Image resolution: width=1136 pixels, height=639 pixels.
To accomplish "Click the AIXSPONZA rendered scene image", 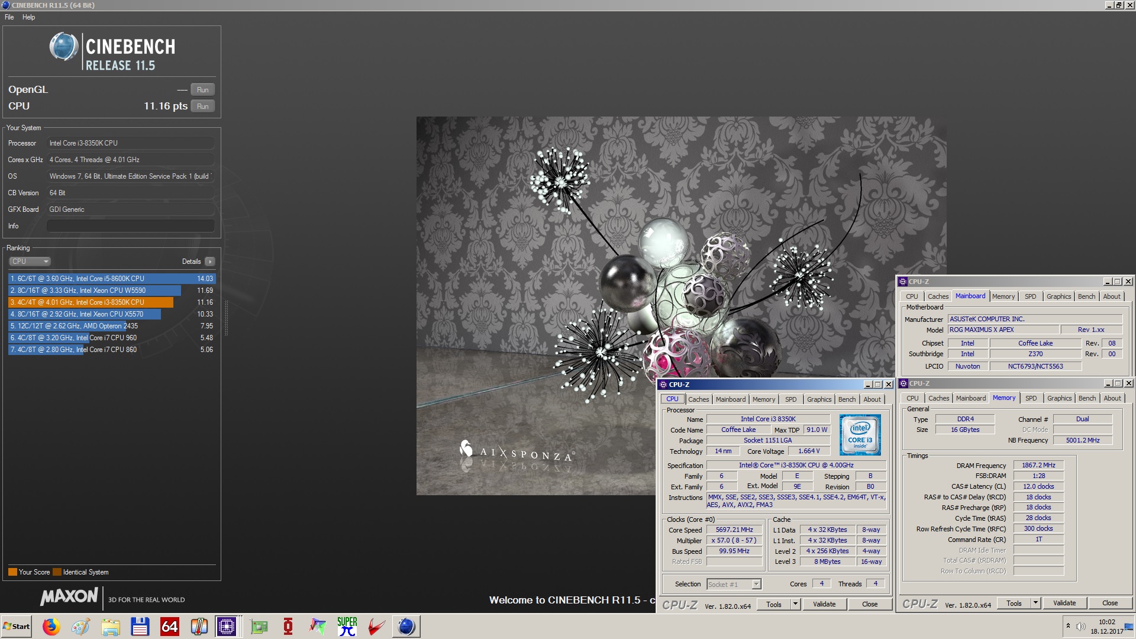I will tap(681, 305).
